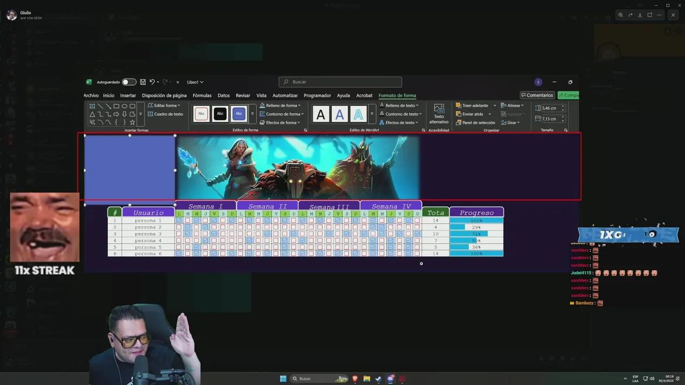685x385 pixels.
Task: Select the right arrow shape in gallery
Action: [116, 114]
